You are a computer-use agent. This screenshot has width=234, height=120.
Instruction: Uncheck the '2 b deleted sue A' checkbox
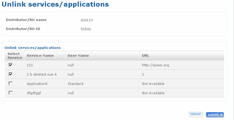[11, 74]
